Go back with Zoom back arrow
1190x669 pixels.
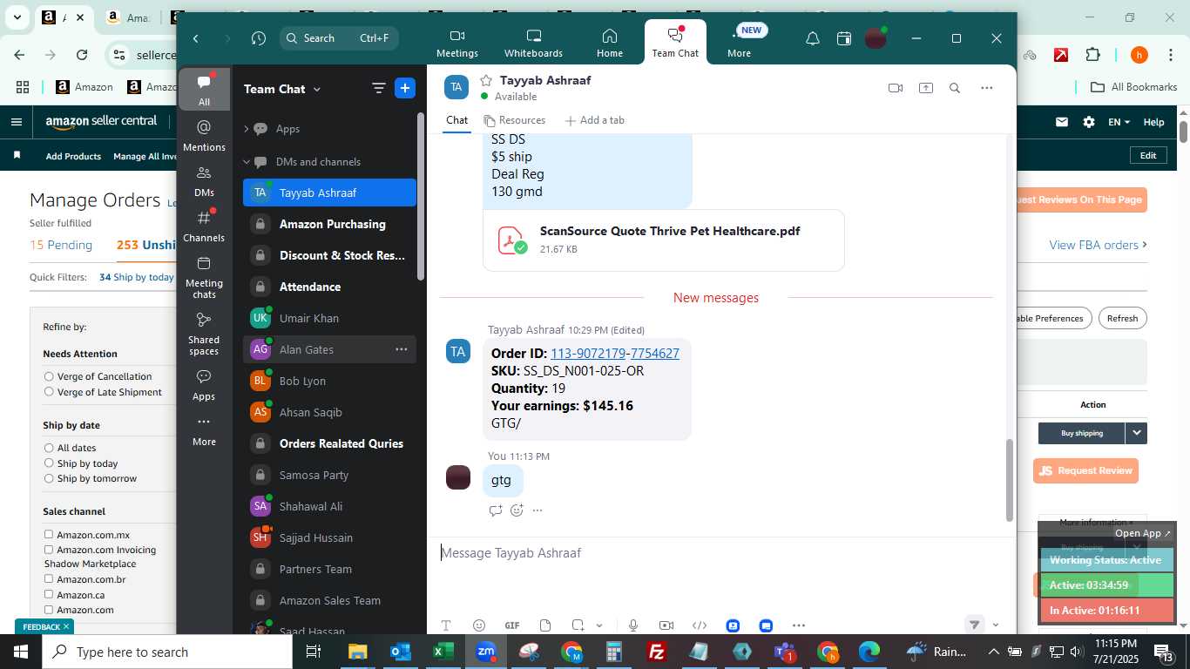tap(196, 38)
